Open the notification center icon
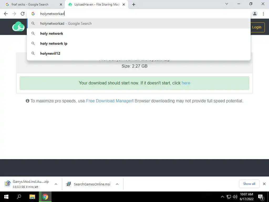 point(261,197)
